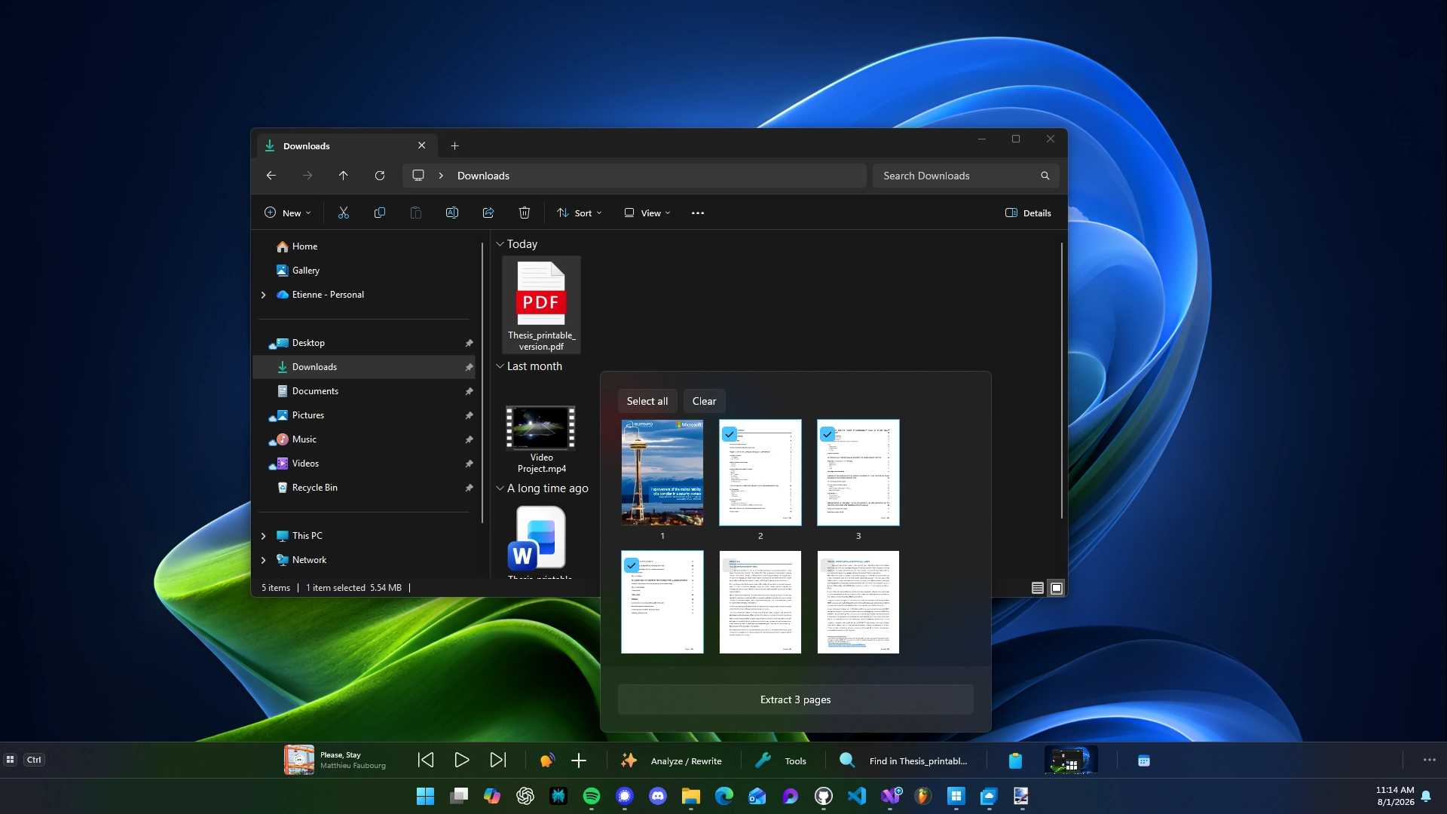Collapse the Today group
This screenshot has height=814, width=1447.
tap(500, 244)
